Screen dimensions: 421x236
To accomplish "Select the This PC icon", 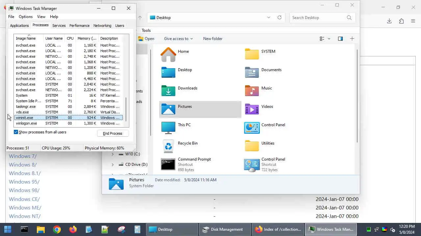I will (168, 128).
